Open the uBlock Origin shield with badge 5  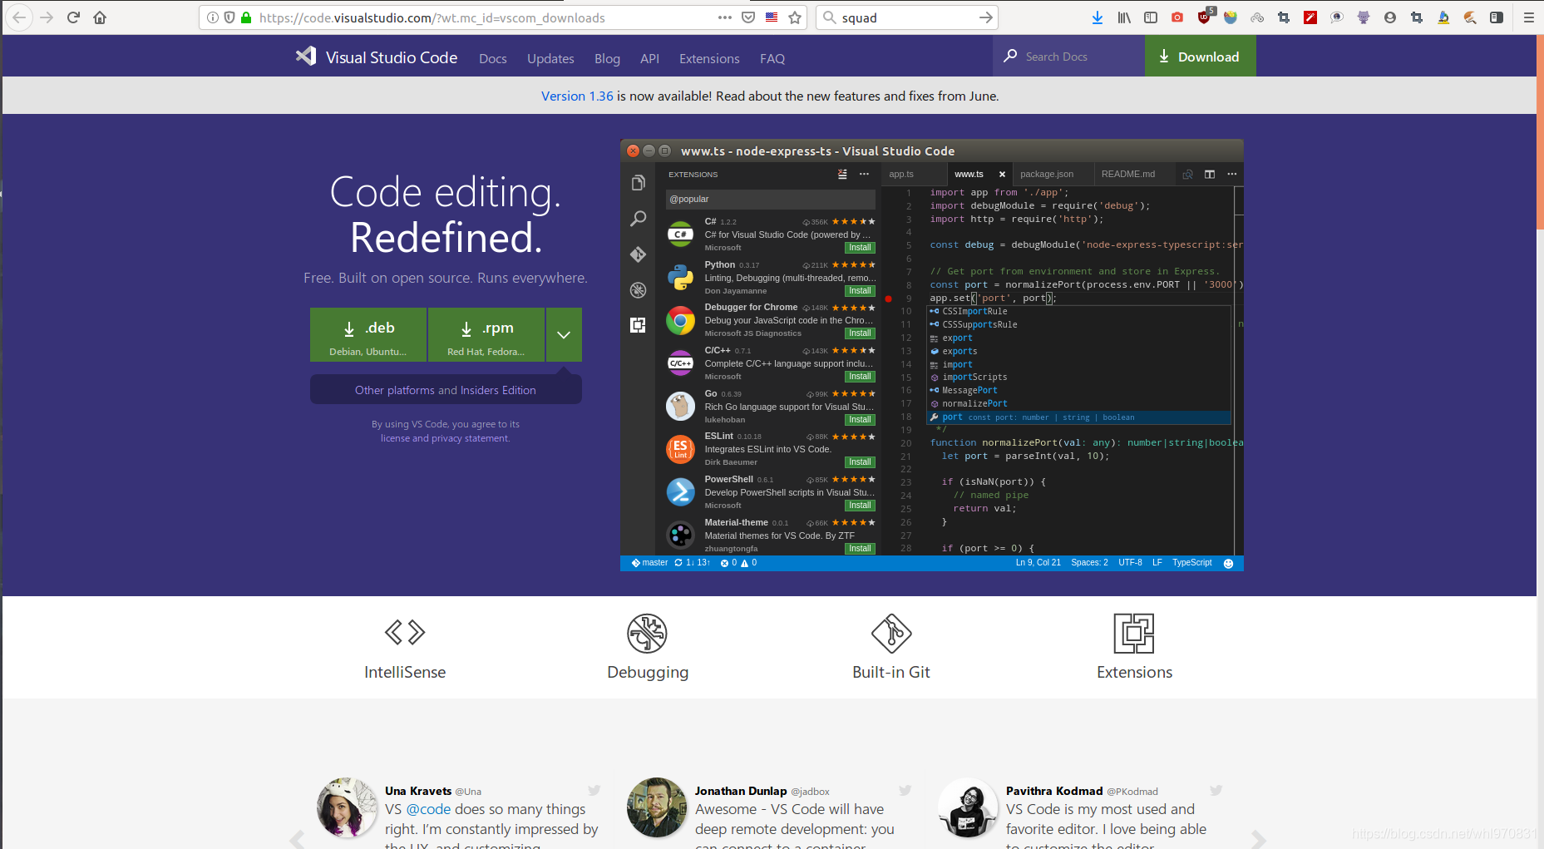pyautogui.click(x=1205, y=17)
